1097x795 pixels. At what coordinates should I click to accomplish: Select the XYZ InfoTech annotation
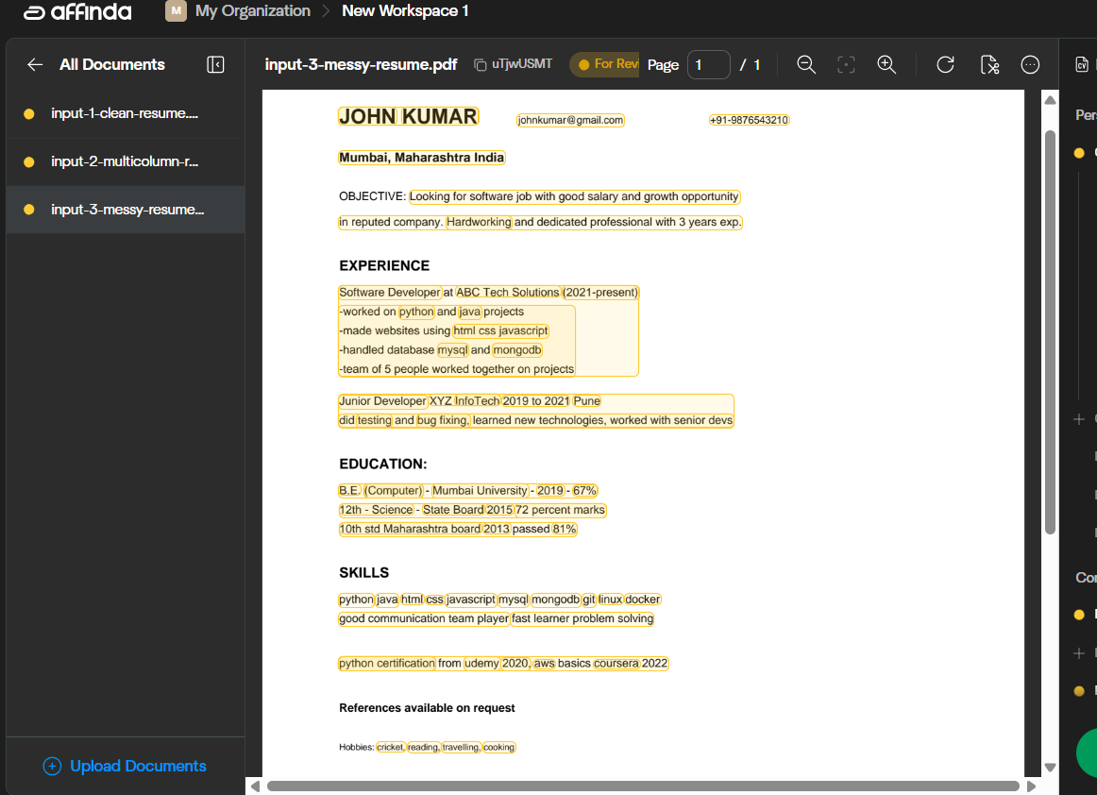click(x=464, y=401)
